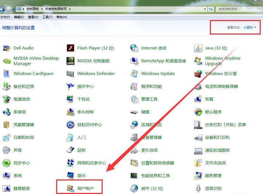Image resolution: width=263 pixels, height=194 pixels.
Task: Open the 电话和调制解调器 link
Action: click(x=221, y=87)
